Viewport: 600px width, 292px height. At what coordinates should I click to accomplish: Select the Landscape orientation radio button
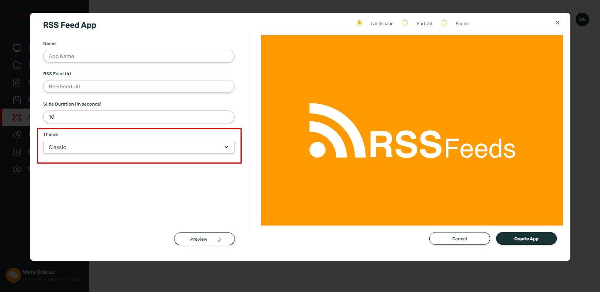359,23
